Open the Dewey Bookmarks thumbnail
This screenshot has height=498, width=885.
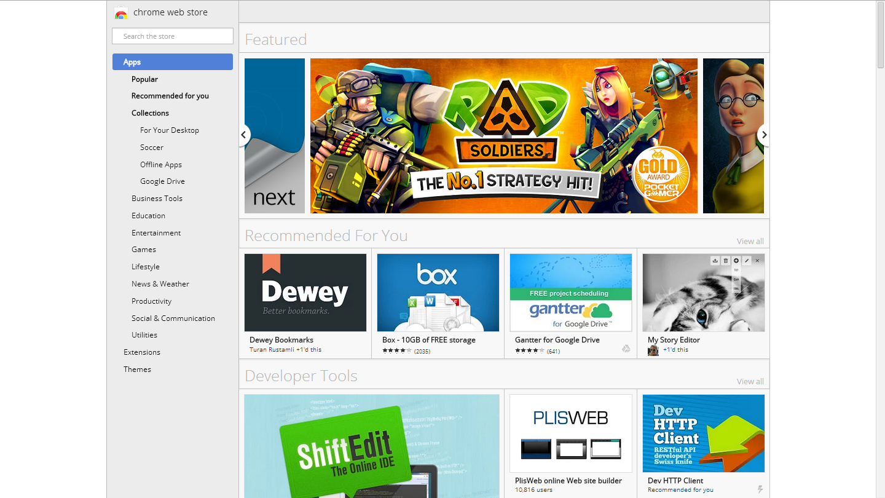pos(305,293)
